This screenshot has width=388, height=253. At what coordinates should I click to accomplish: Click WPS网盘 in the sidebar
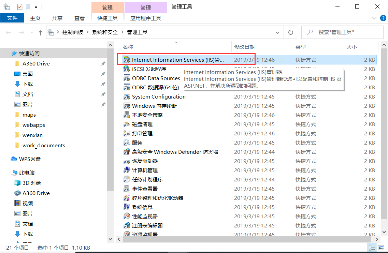[30, 159]
